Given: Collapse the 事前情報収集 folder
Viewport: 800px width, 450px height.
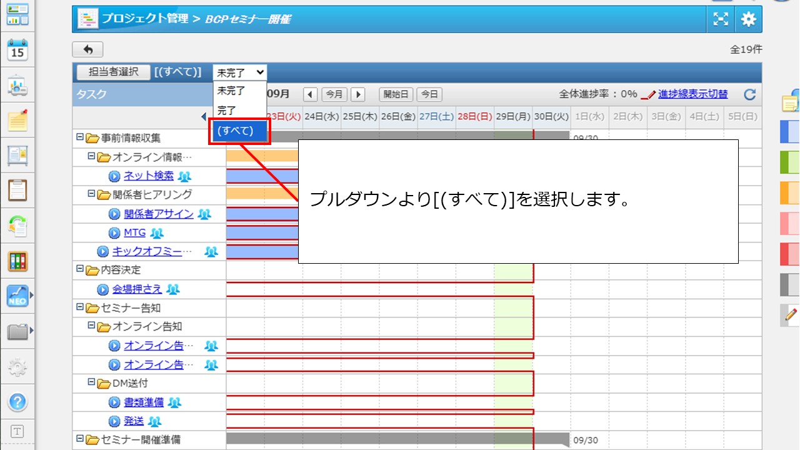Looking at the screenshot, I should (x=79, y=137).
